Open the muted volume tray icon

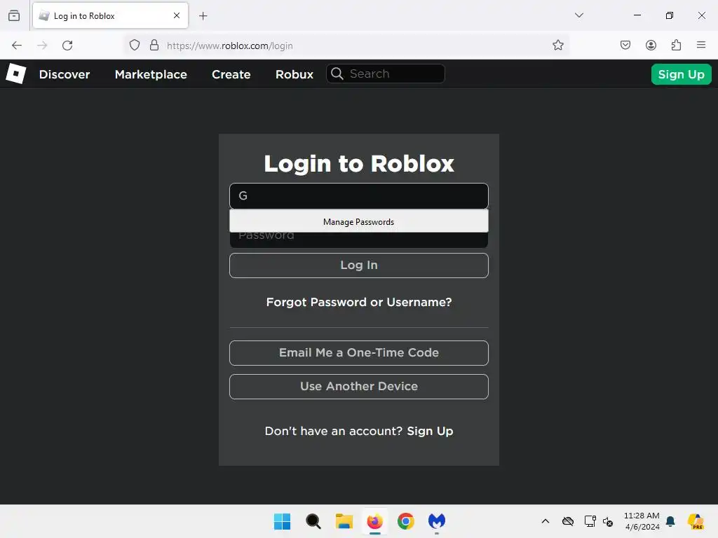[608, 521]
